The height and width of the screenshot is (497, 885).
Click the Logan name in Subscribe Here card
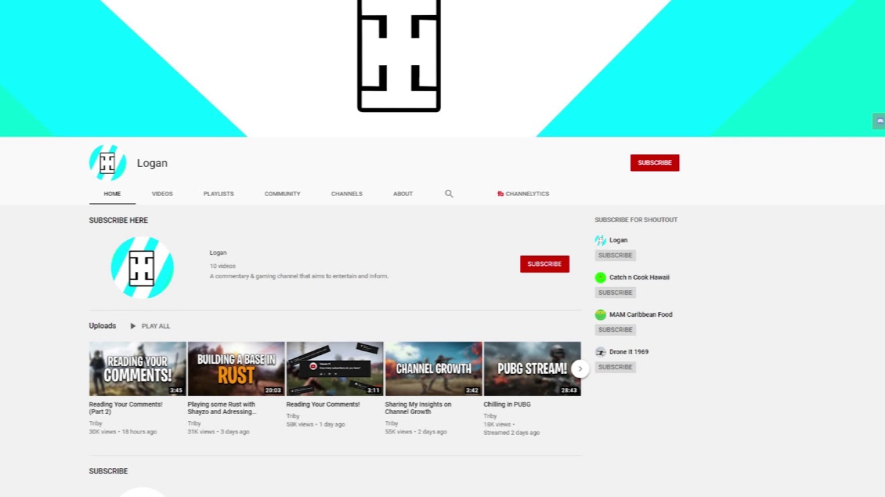[x=218, y=253]
